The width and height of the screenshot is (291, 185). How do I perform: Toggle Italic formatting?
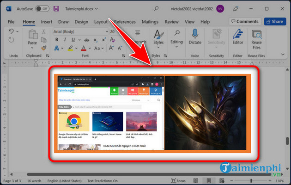pyautogui.click(x=65, y=40)
